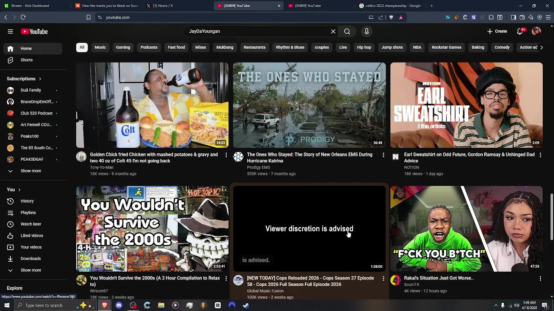Click the Tony-Yo-Man channel avatar
This screenshot has height=311, width=554.
pyautogui.click(x=81, y=157)
